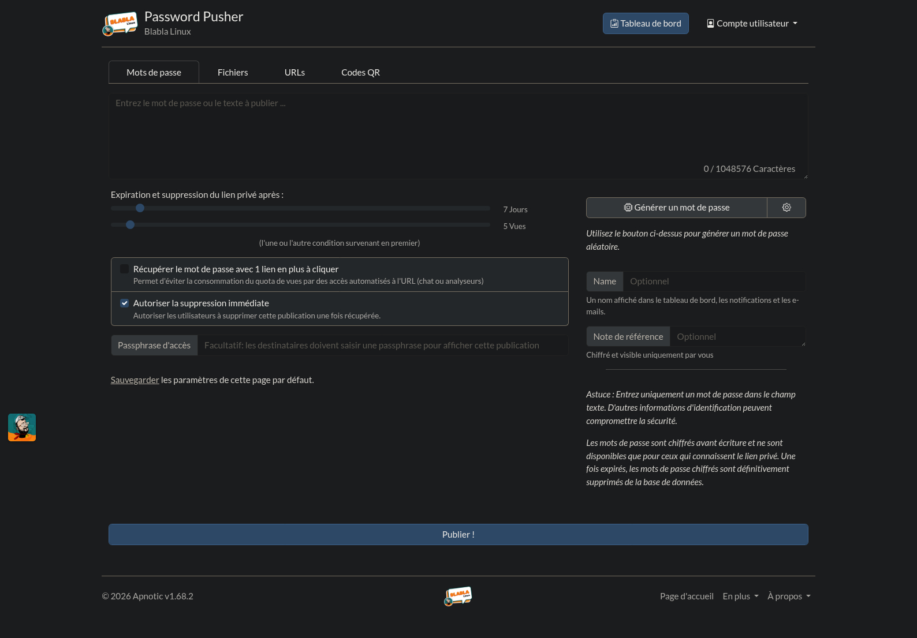Click the views count slider handle
The height and width of the screenshot is (638, 917).
(x=131, y=225)
